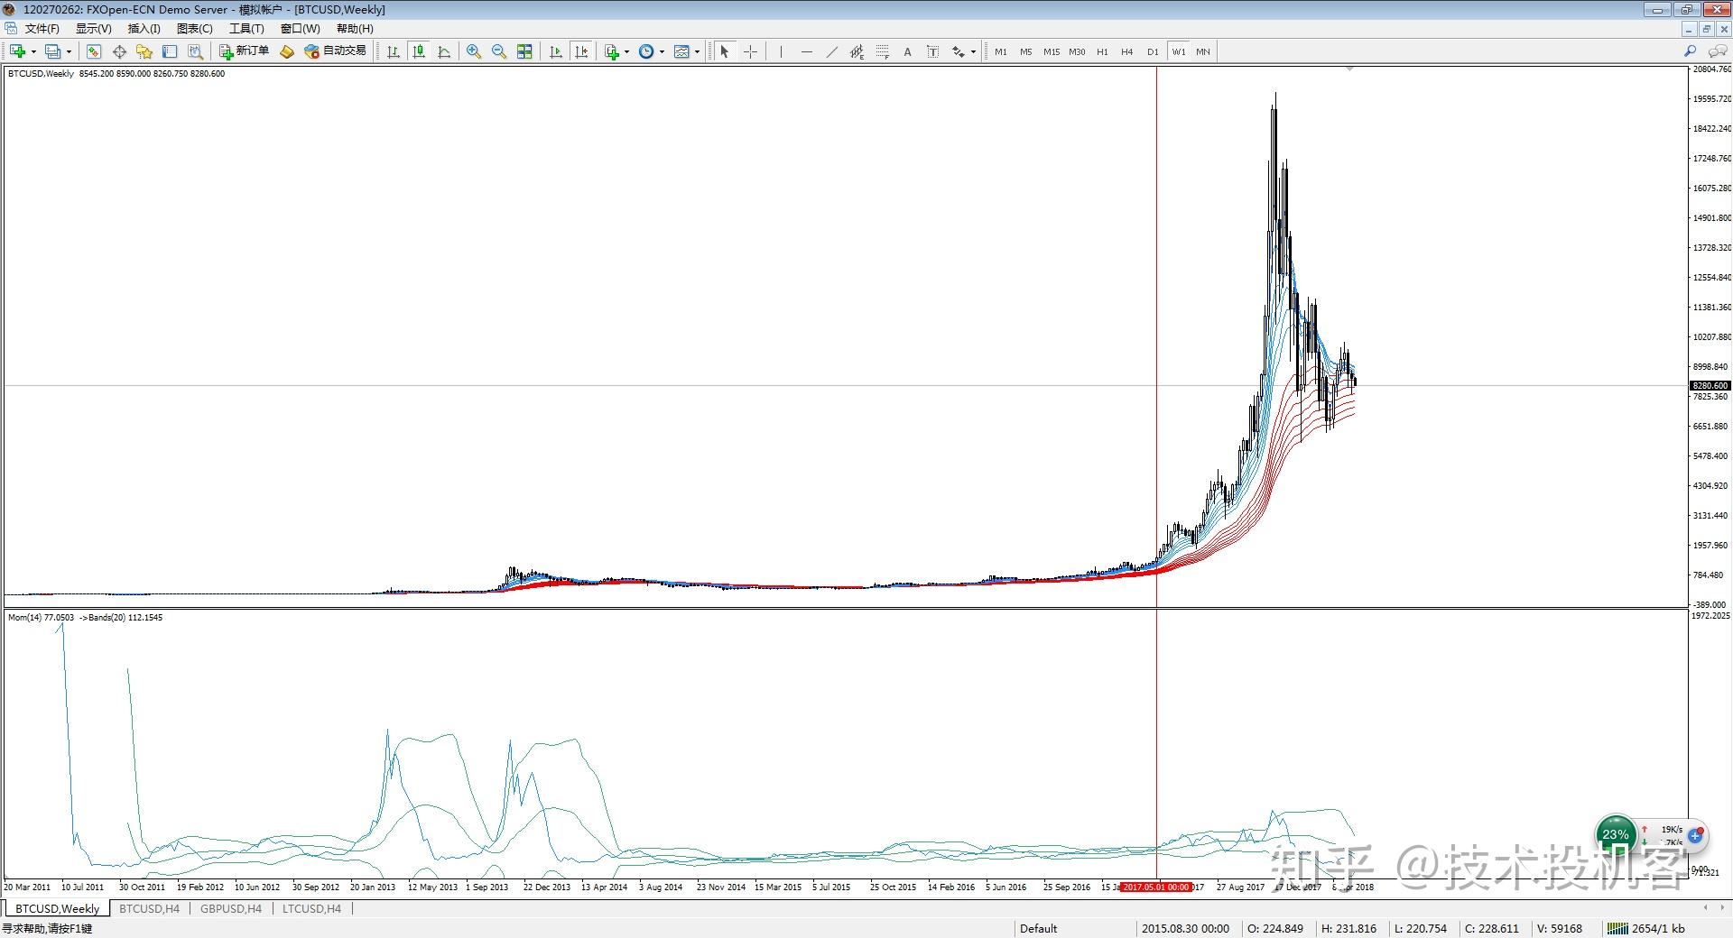
Task: Select the Fibonacci retracement tool
Action: 882,51
